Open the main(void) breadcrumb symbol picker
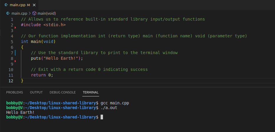Image resolution: width=275 pixels, height=132 pixels. tap(47, 13)
